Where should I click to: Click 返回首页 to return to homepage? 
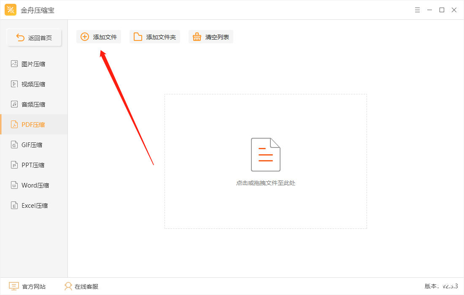[34, 37]
